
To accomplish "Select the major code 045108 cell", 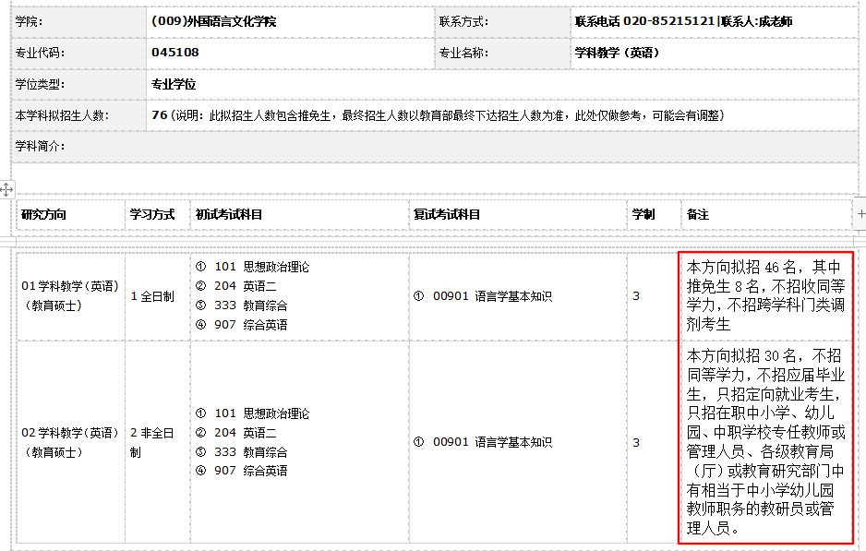I will coord(175,53).
